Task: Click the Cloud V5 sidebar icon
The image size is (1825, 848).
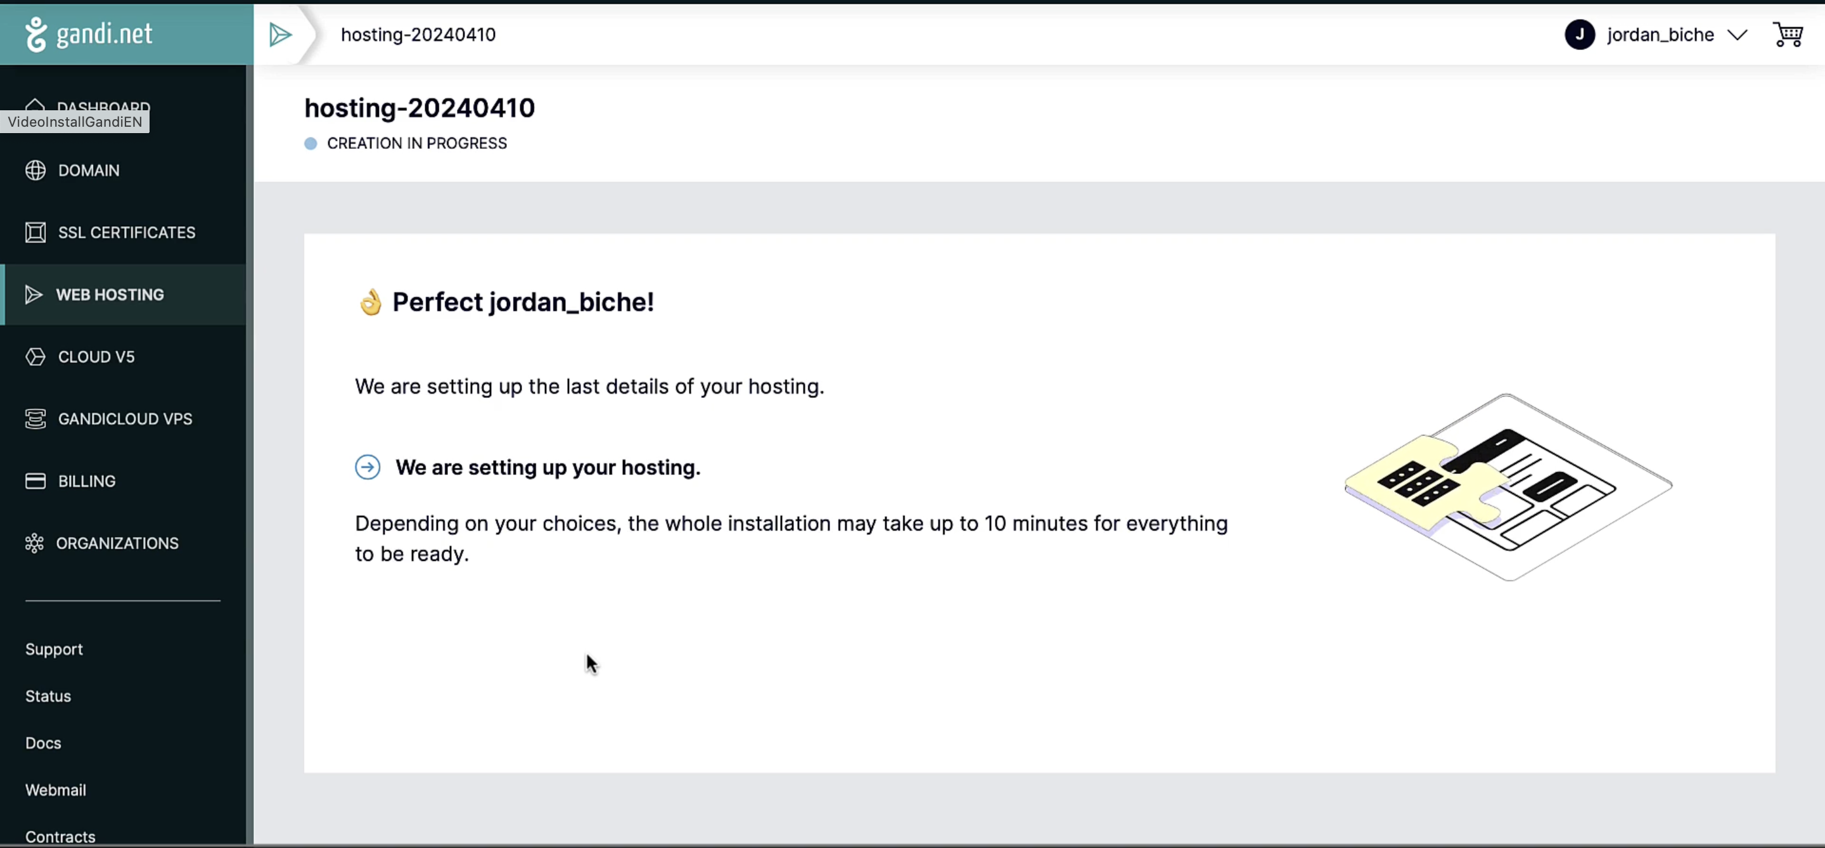Action: pos(35,356)
